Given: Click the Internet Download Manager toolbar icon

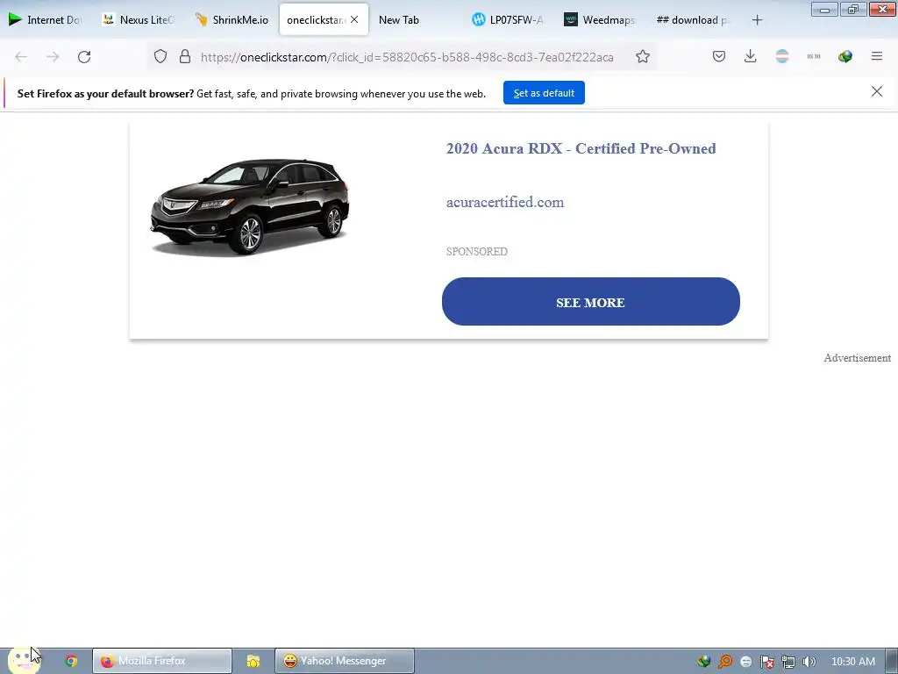Looking at the screenshot, I should click(x=845, y=56).
